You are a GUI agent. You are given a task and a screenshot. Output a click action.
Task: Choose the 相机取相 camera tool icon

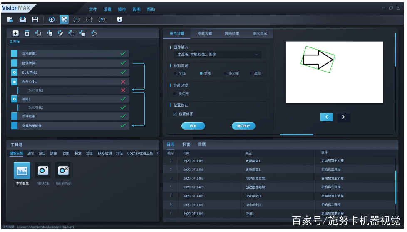(42, 171)
